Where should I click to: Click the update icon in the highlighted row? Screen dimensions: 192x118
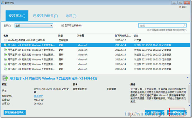pyautogui.click(x=5, y=45)
